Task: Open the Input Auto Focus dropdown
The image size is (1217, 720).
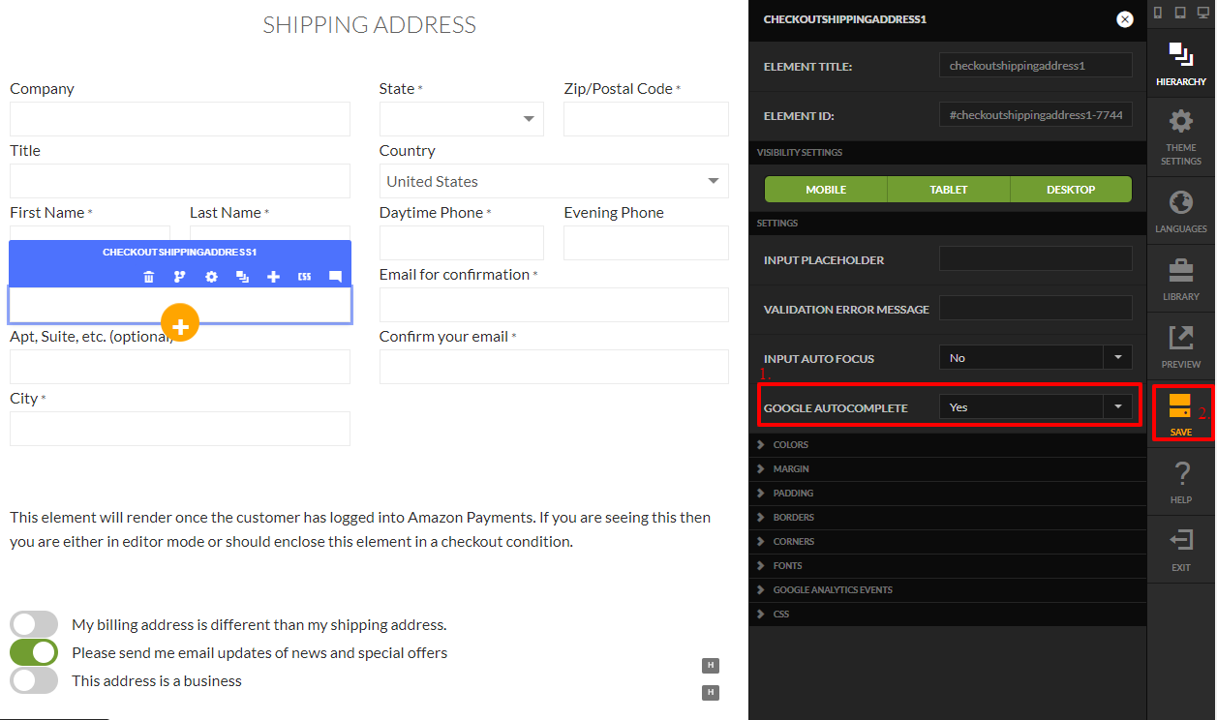Action: [1035, 358]
